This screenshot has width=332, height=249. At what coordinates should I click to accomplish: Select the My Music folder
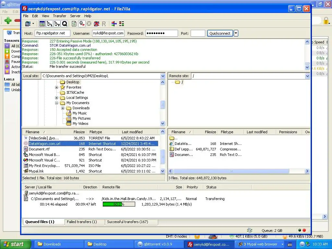[x=79, y=113]
